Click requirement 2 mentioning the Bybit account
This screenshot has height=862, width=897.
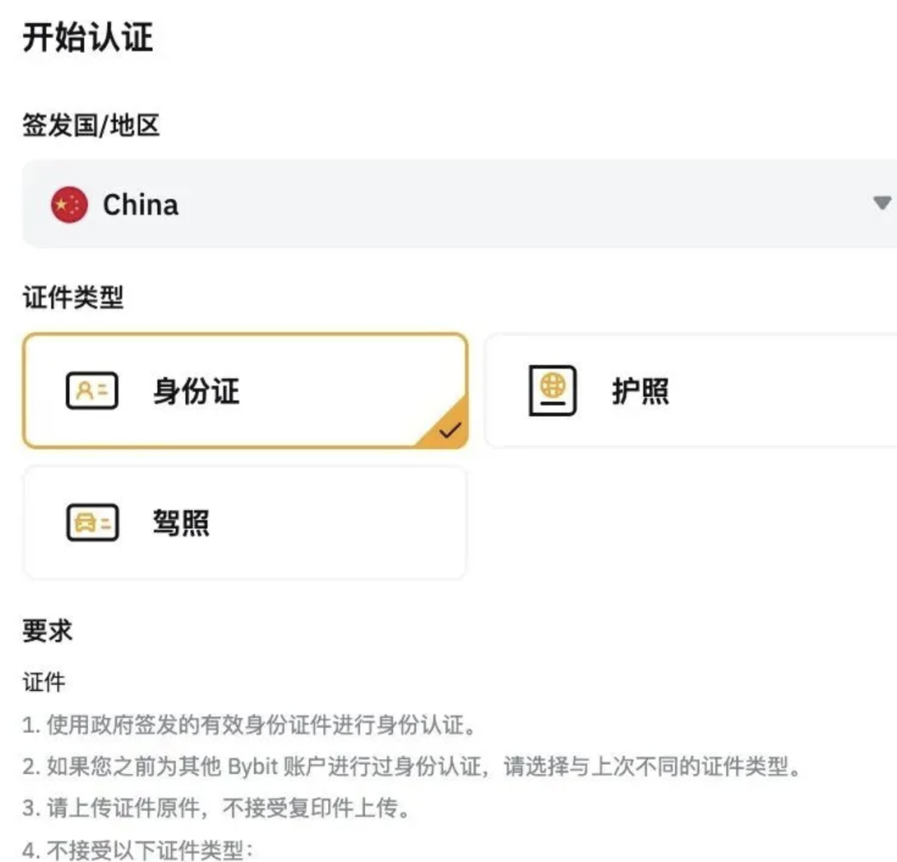[x=412, y=766]
